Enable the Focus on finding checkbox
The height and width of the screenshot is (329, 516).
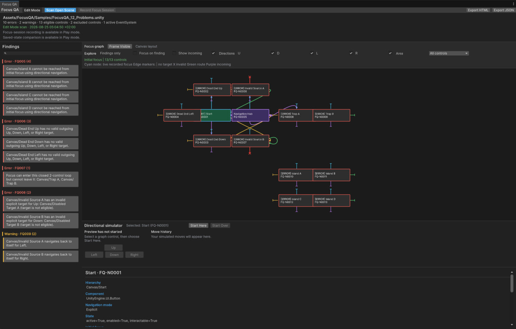(x=174, y=53)
